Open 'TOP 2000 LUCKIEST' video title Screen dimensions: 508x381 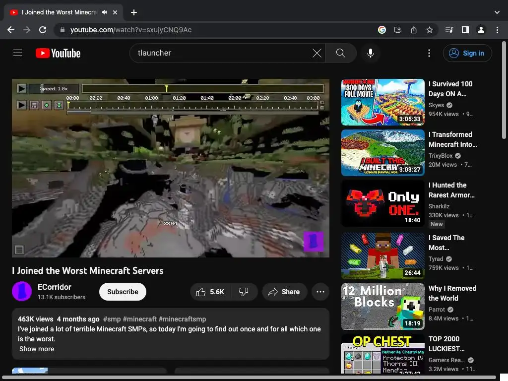[x=446, y=344]
